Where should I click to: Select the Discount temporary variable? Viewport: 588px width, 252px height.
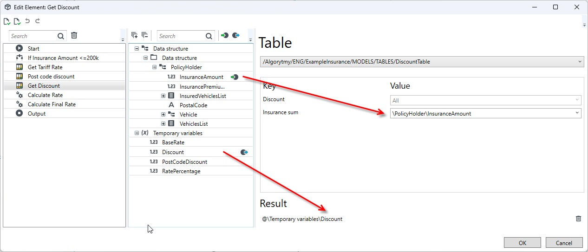173,152
